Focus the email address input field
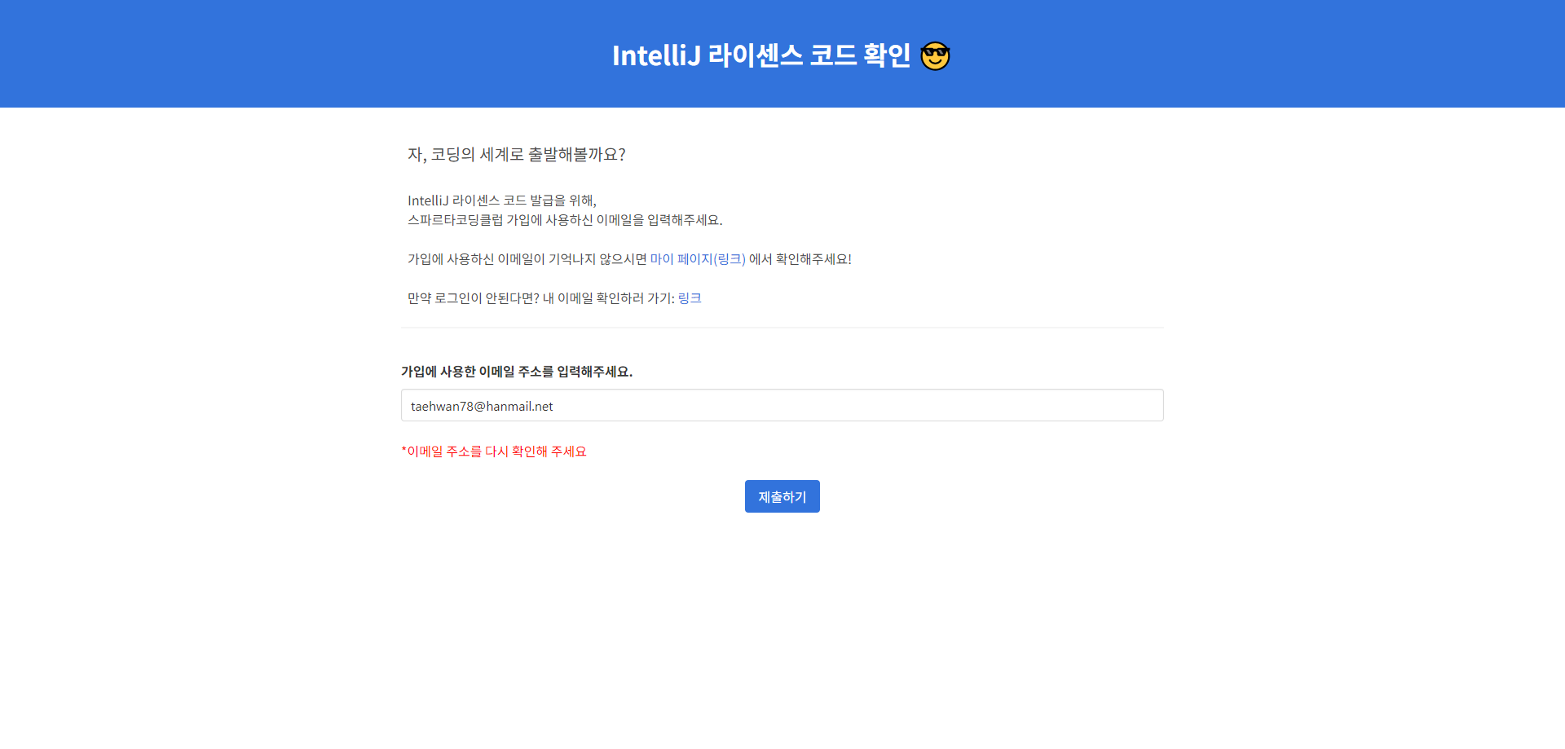 click(782, 405)
